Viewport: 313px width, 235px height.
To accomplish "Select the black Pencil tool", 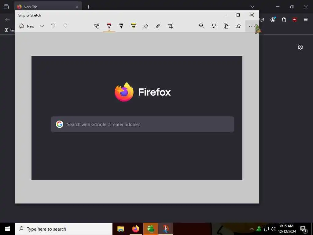I will [121, 26].
